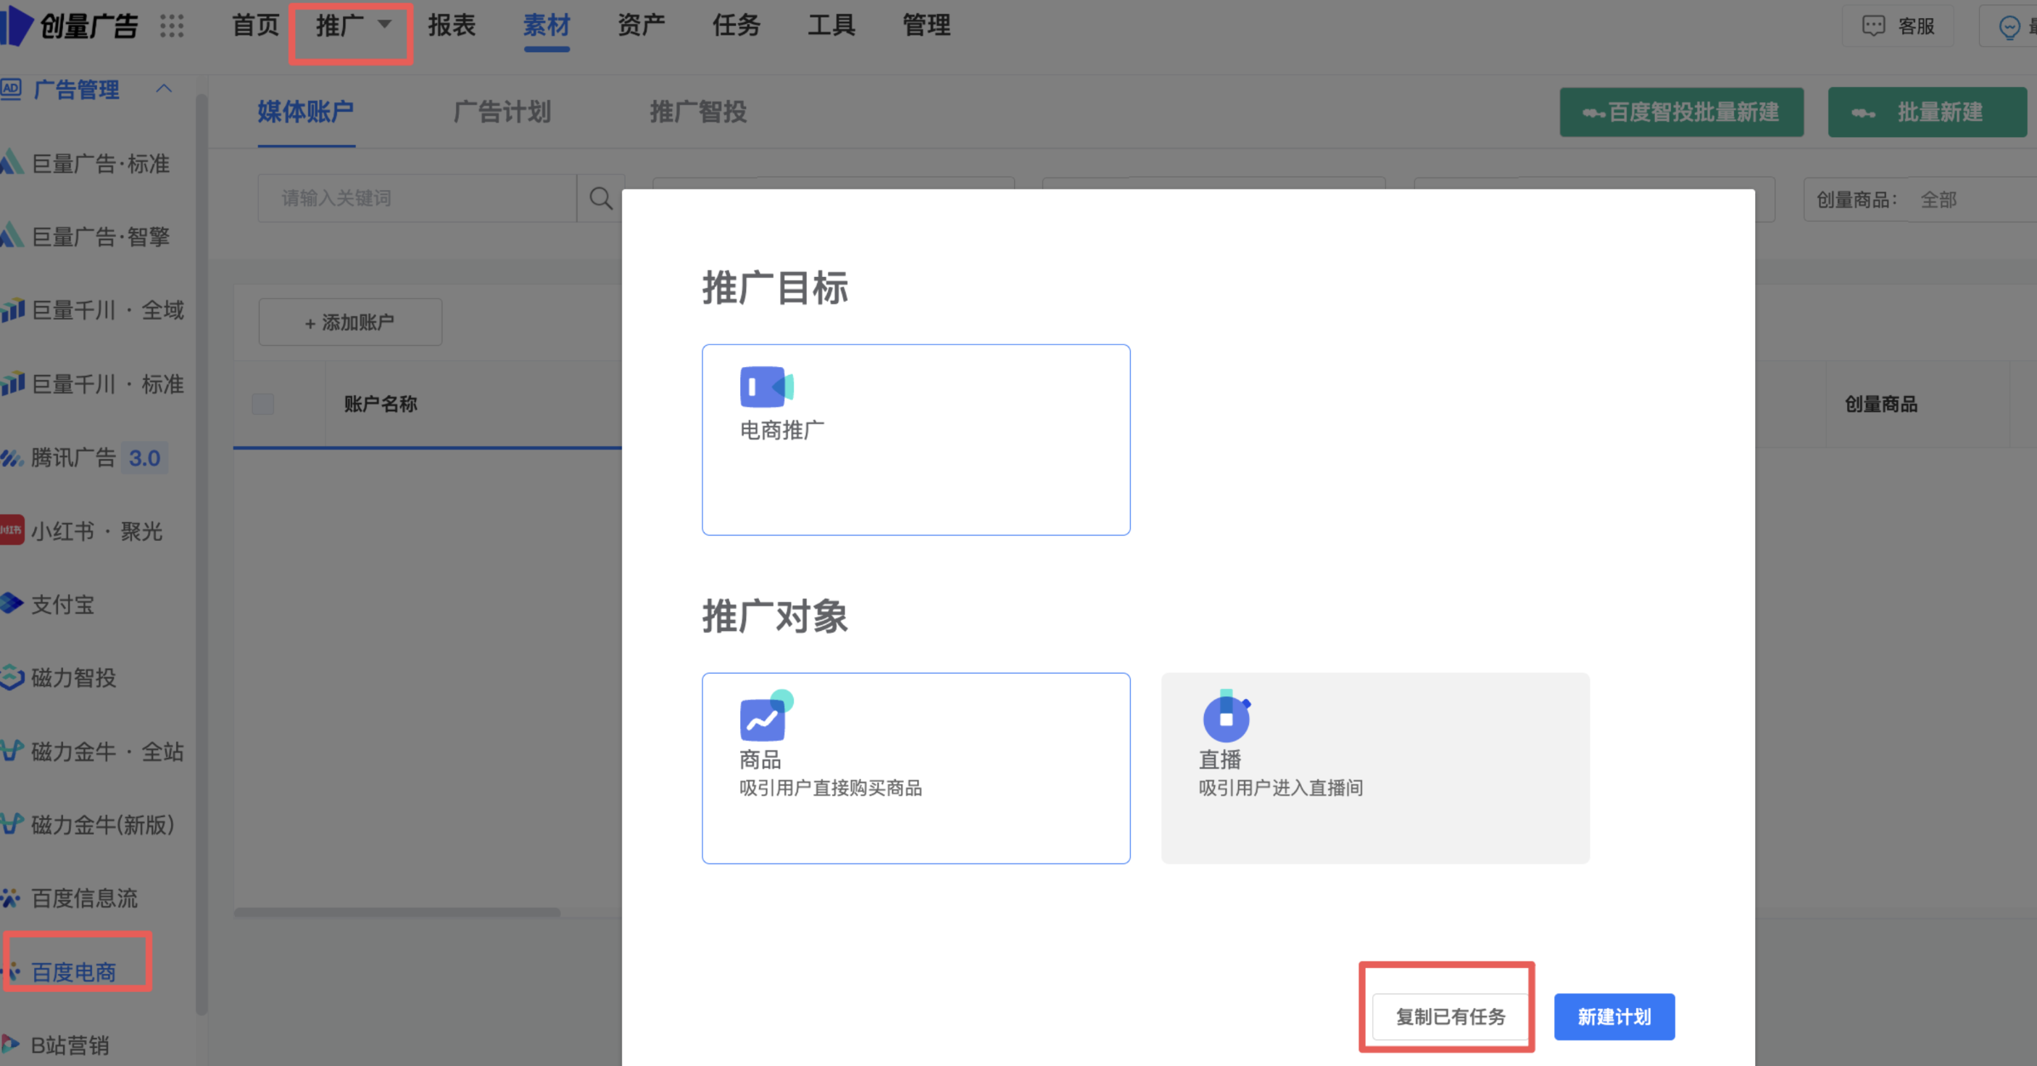Click the B站营销 play icon
Viewport: 2037px width, 1066px height.
(x=9, y=1044)
